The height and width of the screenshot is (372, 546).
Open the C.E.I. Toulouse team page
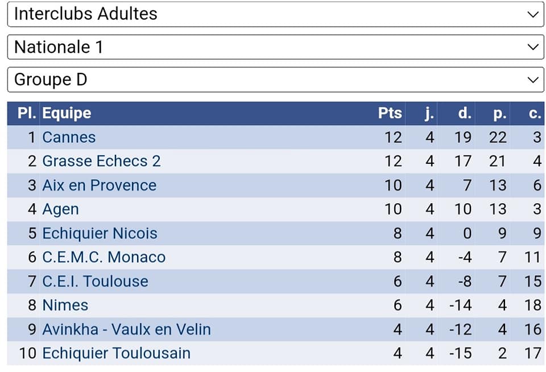tap(95, 281)
